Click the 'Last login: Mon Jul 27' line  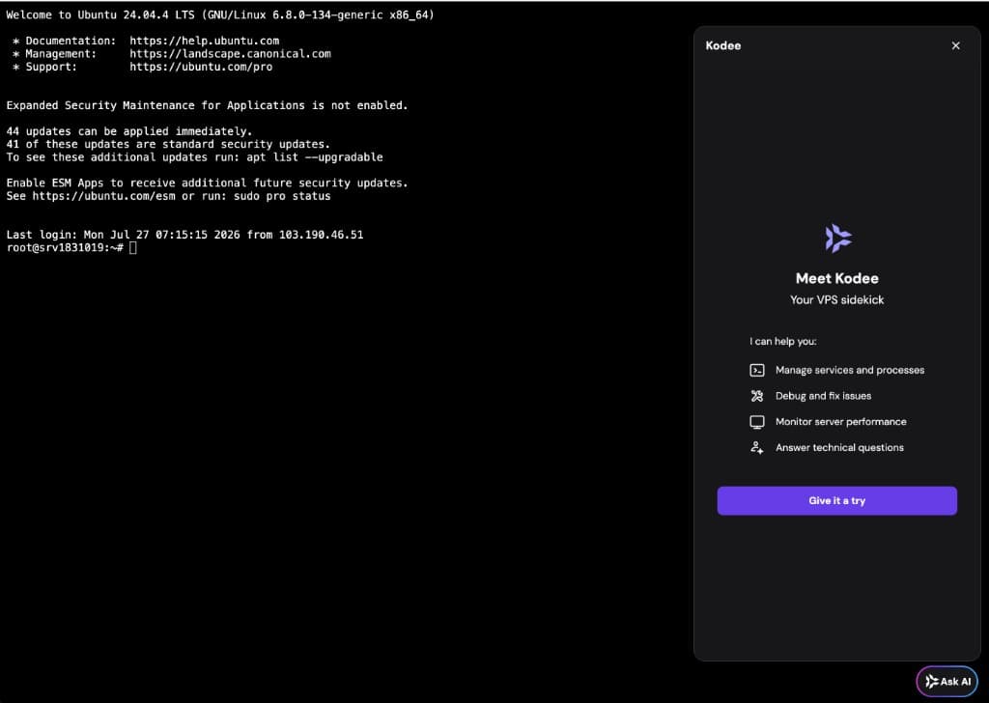tap(184, 235)
